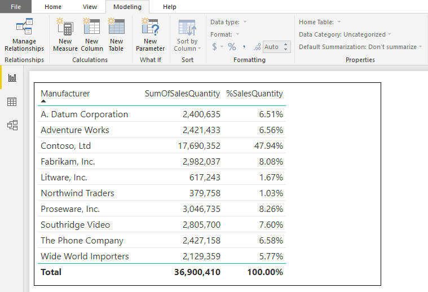
Task: Expand the Format dropdown
Action: coord(237,34)
